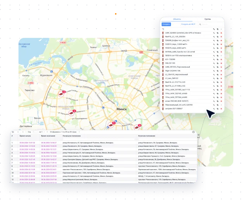Select the red car cluster marker labeled 4
Image resolution: width=244 pixels, height=204 pixels.
click(111, 125)
